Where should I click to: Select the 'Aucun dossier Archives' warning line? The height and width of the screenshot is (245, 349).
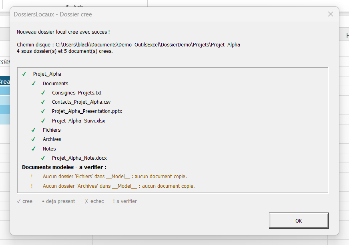(118, 186)
